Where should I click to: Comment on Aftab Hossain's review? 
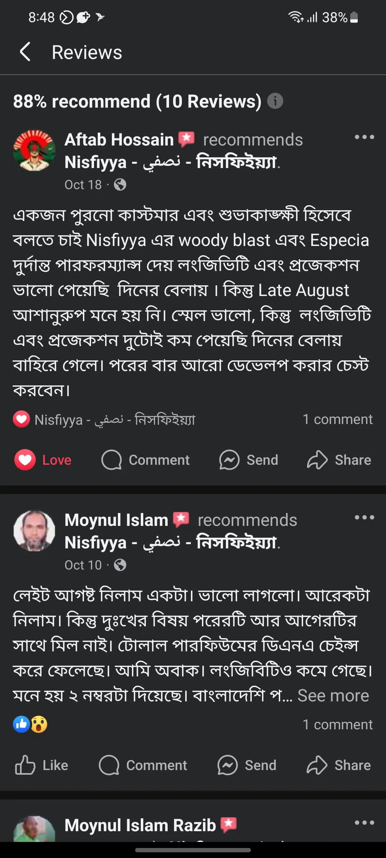[x=146, y=460]
